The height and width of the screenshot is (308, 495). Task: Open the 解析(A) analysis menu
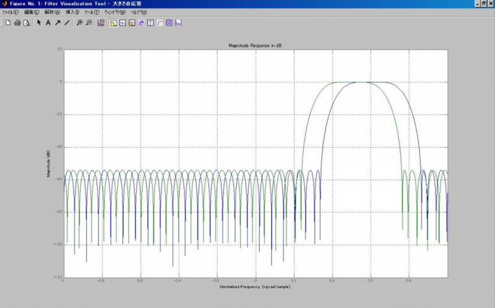[52, 12]
